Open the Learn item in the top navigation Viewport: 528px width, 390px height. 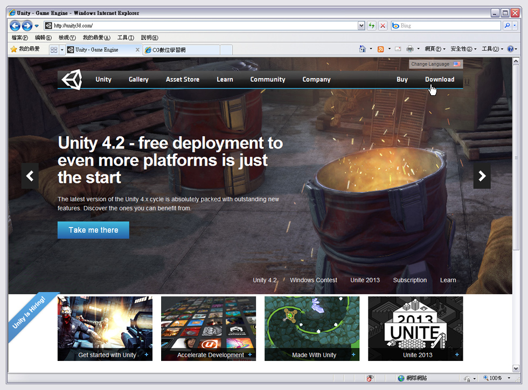click(x=225, y=80)
